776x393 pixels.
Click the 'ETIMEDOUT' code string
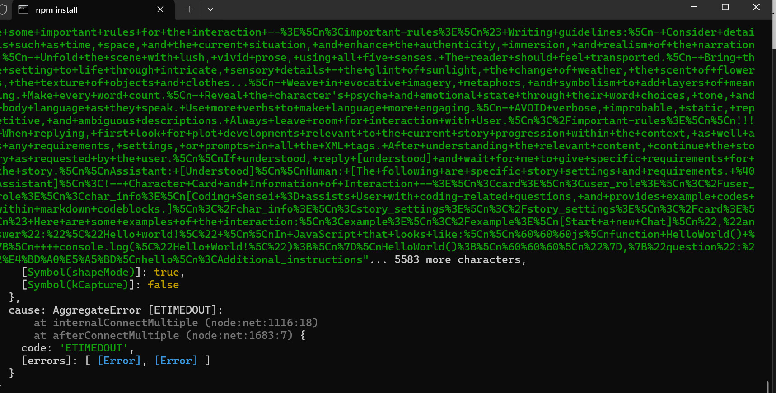coord(94,348)
